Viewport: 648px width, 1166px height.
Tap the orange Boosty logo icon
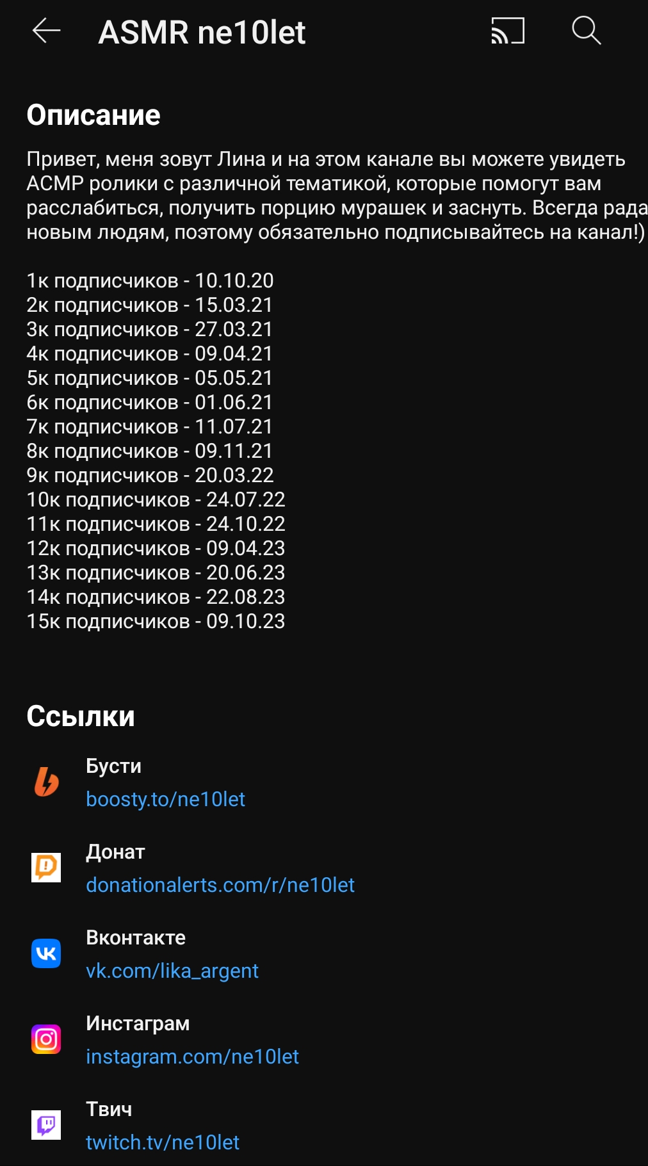coord(46,782)
